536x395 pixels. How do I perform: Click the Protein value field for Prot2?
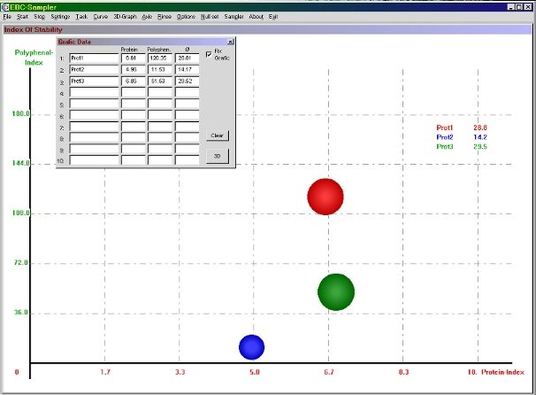pyautogui.click(x=133, y=69)
